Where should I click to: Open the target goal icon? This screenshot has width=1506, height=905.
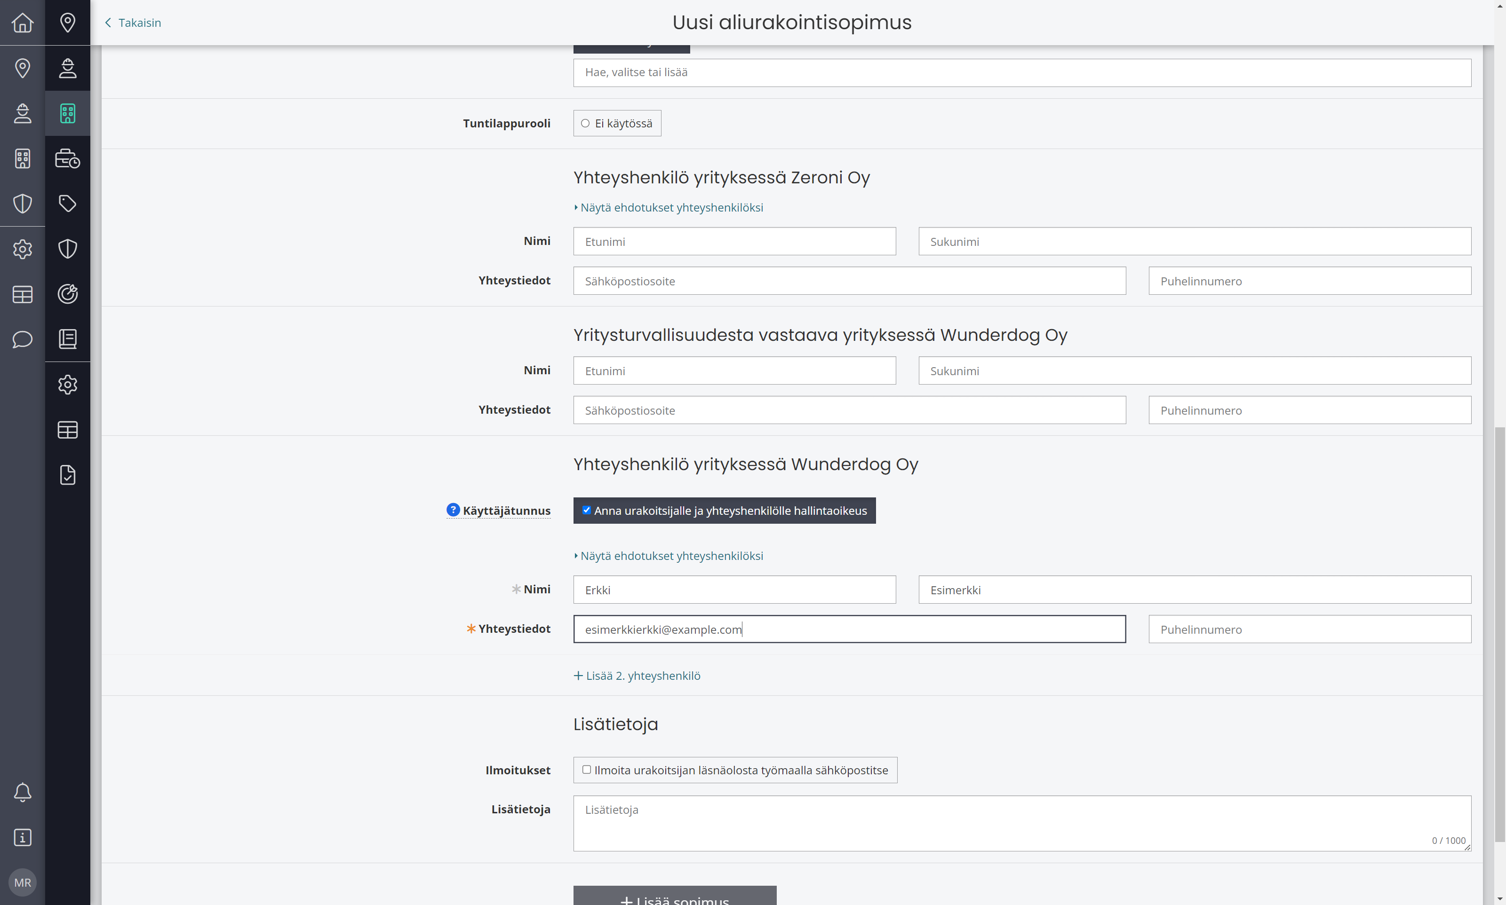click(x=68, y=294)
